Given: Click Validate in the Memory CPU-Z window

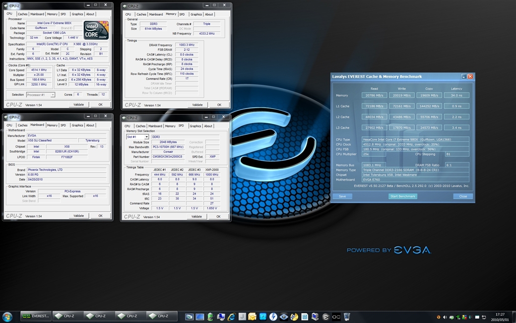Looking at the screenshot, I should [197, 105].
